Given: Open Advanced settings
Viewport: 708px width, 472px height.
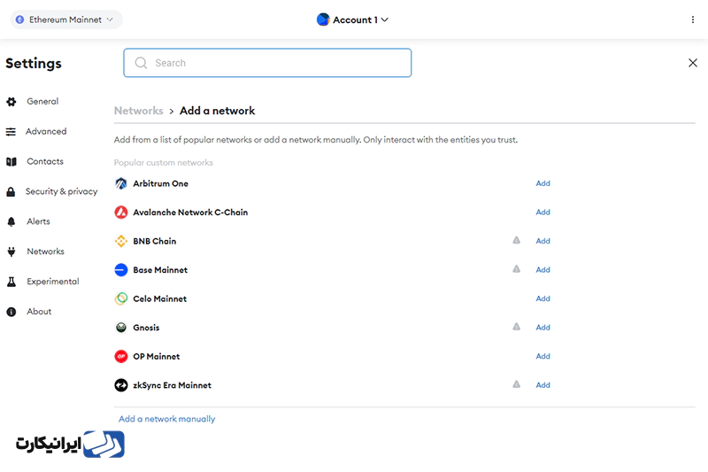Looking at the screenshot, I should [x=46, y=131].
